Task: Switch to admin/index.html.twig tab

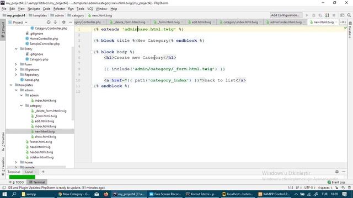Action: click(286, 22)
